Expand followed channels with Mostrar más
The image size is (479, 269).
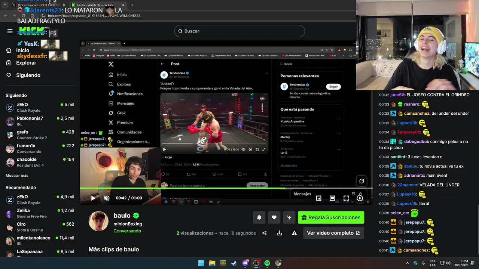17,176
